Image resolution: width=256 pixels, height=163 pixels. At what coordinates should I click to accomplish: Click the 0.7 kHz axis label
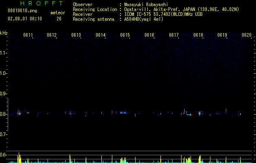point(3,134)
